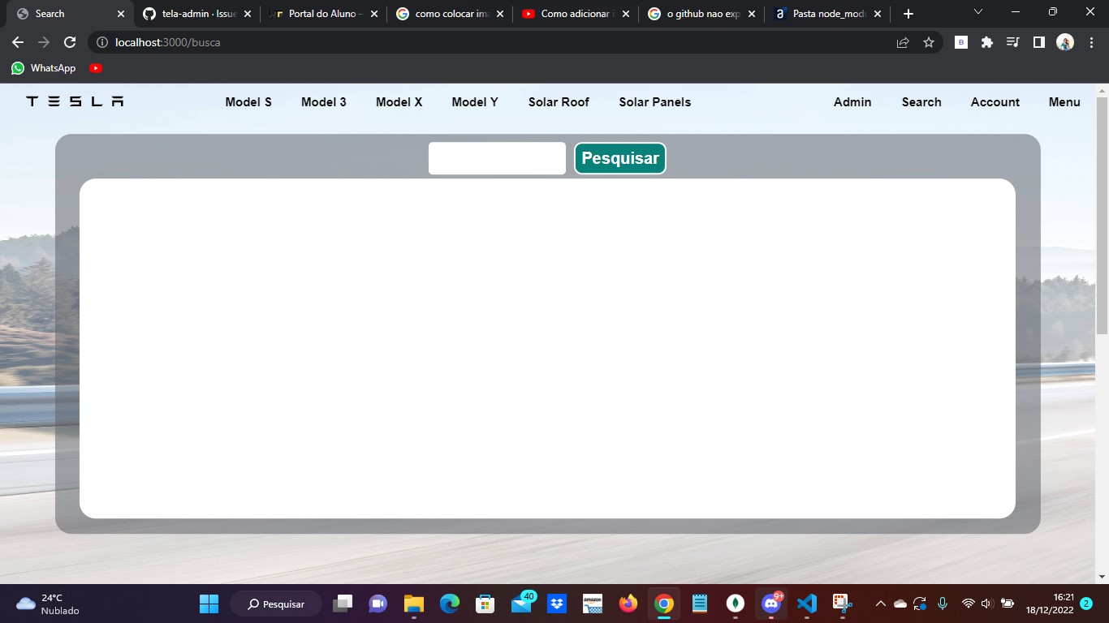
Task: Open Visual Studio Code from the taskbar
Action: coord(806,604)
